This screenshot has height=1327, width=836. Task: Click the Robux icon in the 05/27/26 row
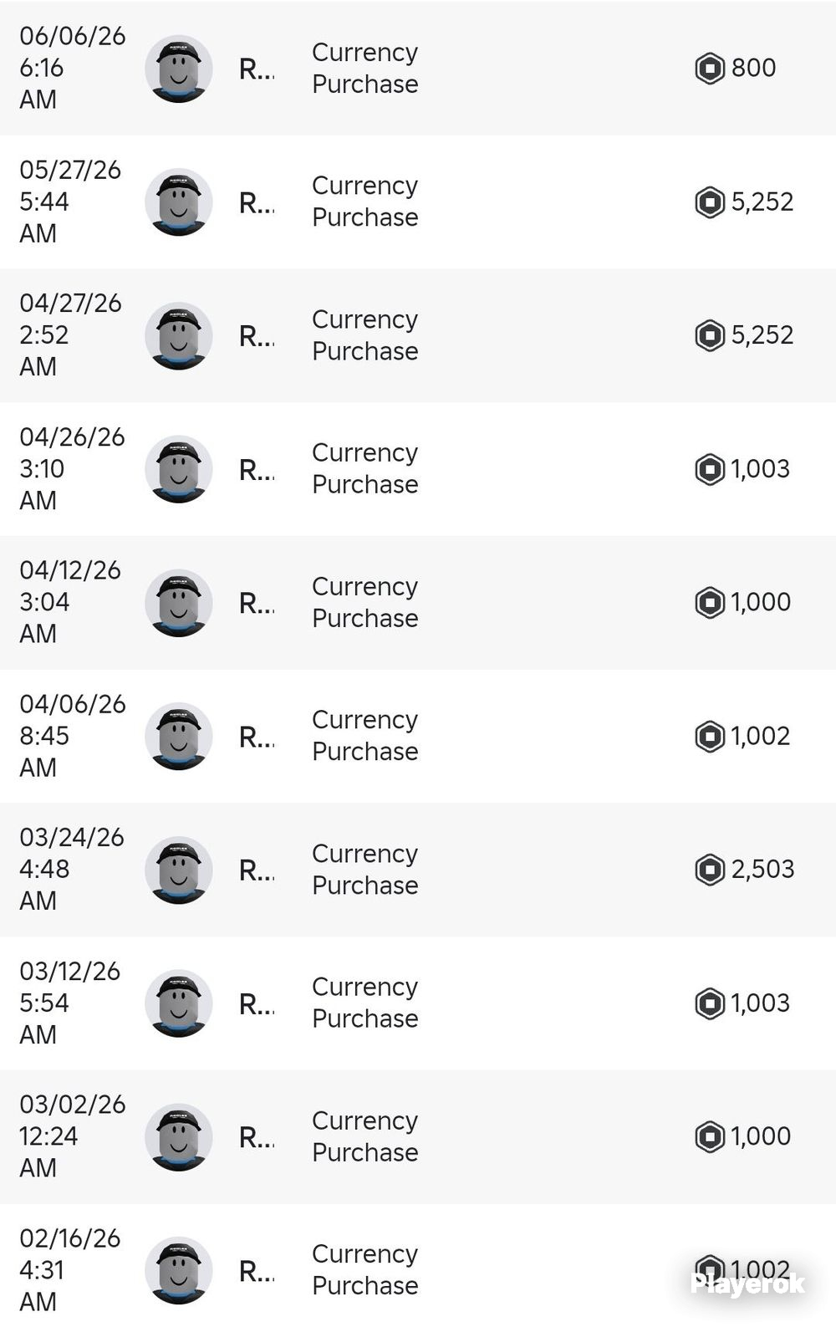tap(710, 202)
